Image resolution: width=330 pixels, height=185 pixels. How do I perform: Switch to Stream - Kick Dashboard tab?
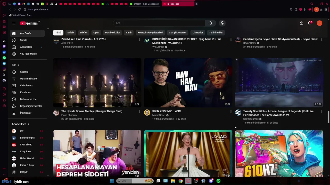pyautogui.click(x=144, y=4)
